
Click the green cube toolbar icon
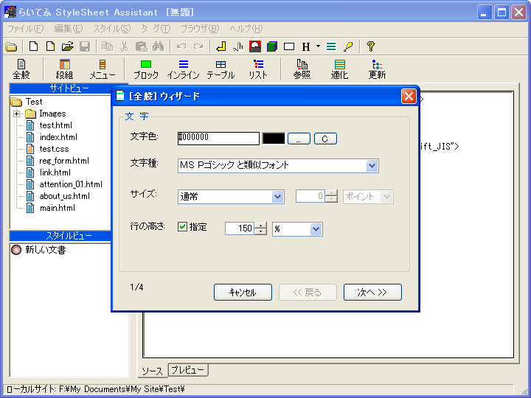pyautogui.click(x=272, y=46)
